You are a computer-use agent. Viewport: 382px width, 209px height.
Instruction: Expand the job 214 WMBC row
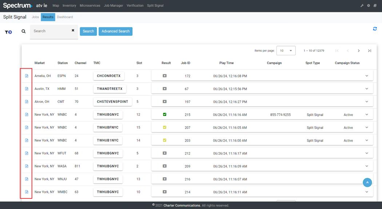click(367, 192)
